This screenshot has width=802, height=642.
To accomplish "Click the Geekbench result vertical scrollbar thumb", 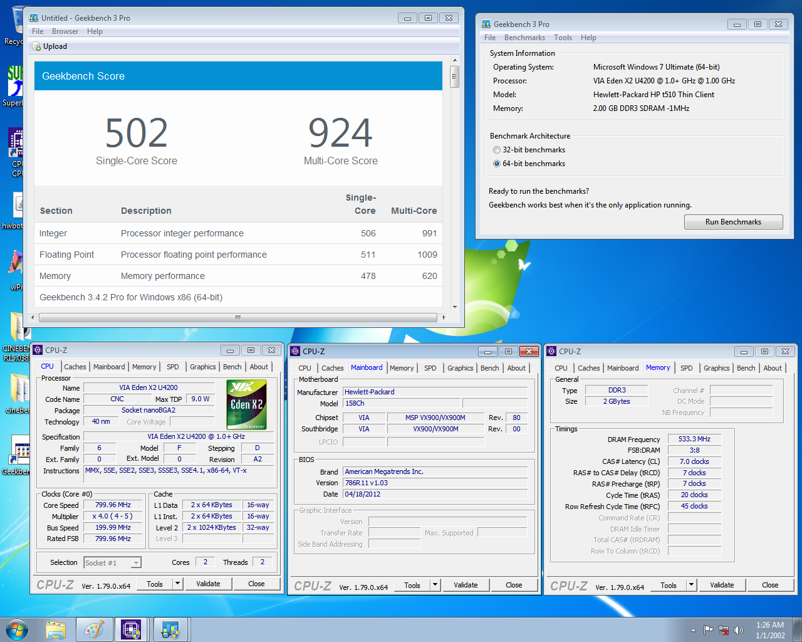I will point(454,77).
